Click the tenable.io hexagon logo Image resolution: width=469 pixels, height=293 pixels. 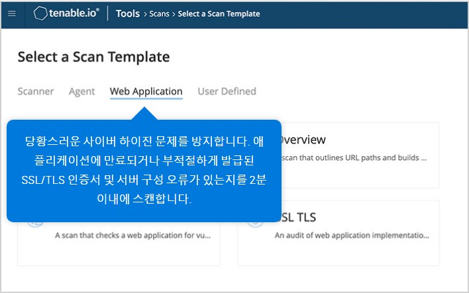point(41,13)
